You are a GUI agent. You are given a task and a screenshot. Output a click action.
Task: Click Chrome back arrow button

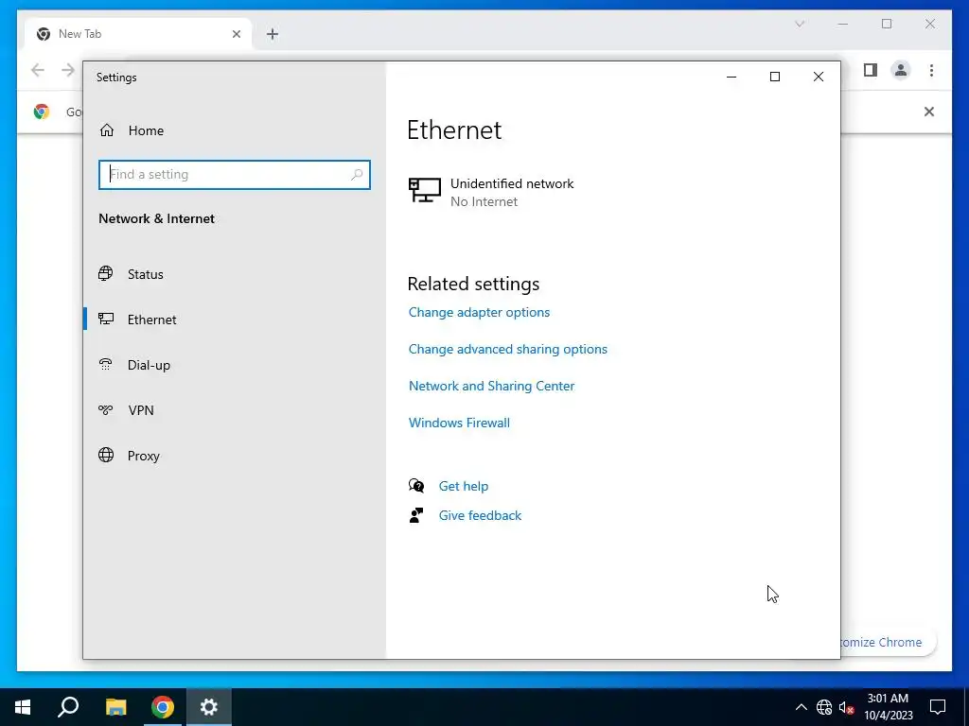[x=38, y=70]
